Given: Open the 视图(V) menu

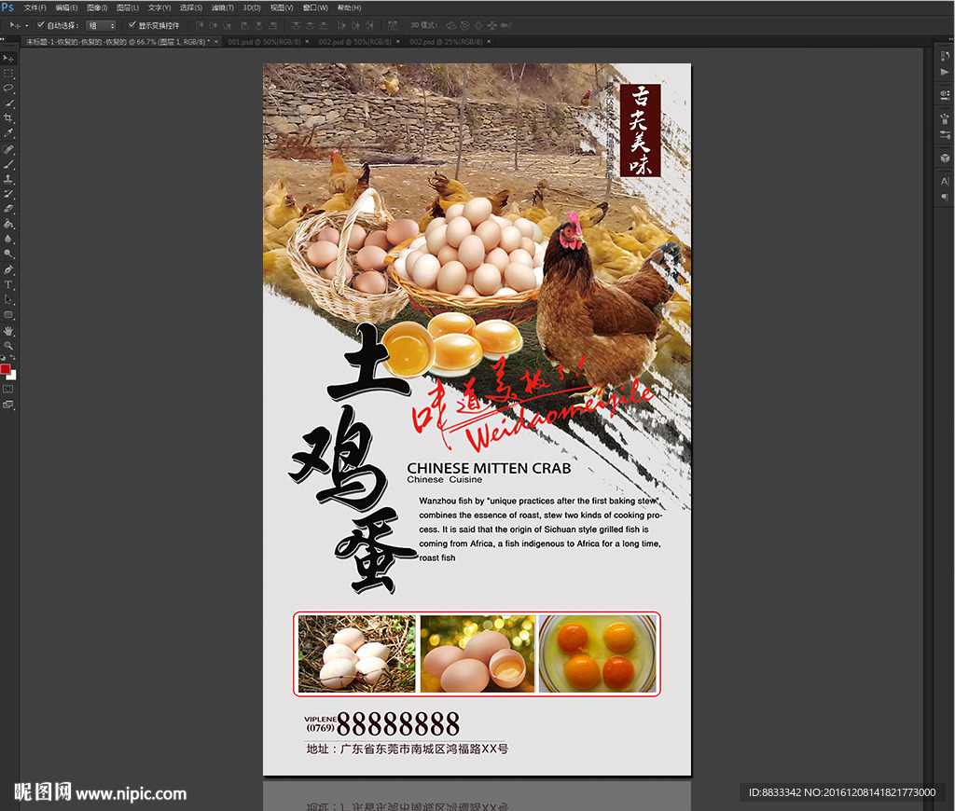Looking at the screenshot, I should [282, 7].
